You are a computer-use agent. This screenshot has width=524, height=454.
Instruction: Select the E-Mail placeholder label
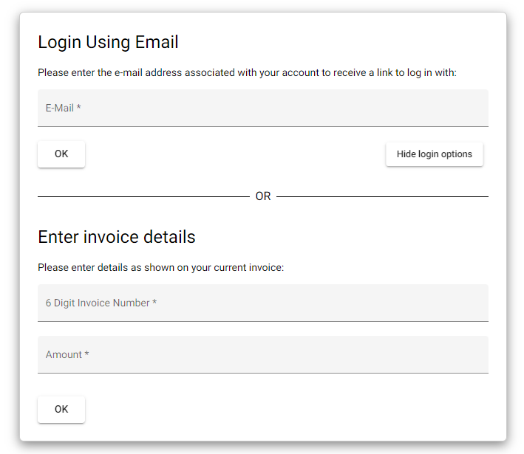coord(59,108)
